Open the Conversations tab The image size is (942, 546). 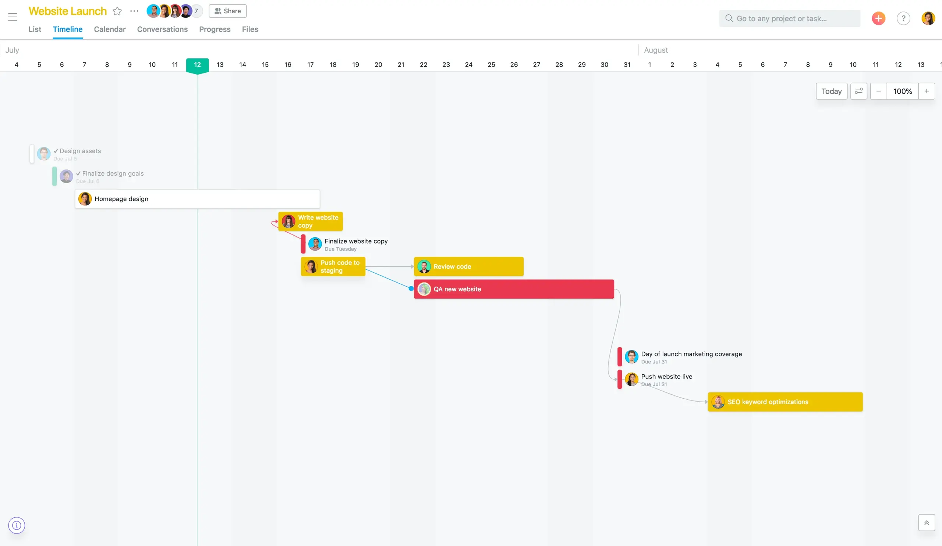(x=162, y=29)
